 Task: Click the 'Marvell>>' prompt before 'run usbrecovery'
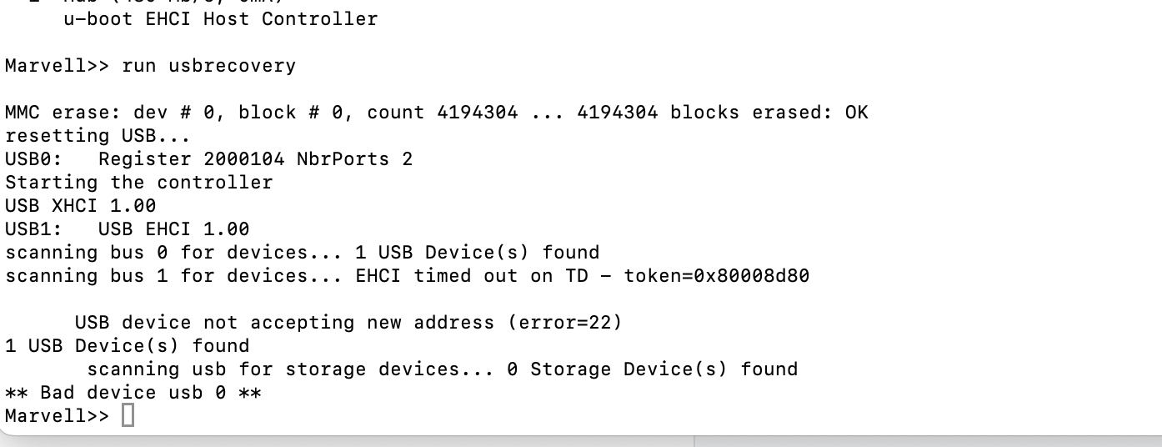point(57,65)
